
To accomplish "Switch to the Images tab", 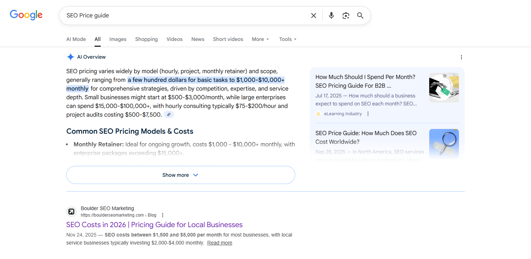I will point(118,39).
